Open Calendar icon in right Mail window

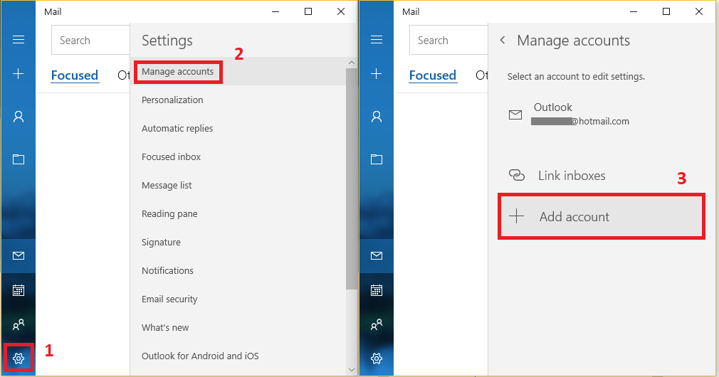[x=377, y=290]
